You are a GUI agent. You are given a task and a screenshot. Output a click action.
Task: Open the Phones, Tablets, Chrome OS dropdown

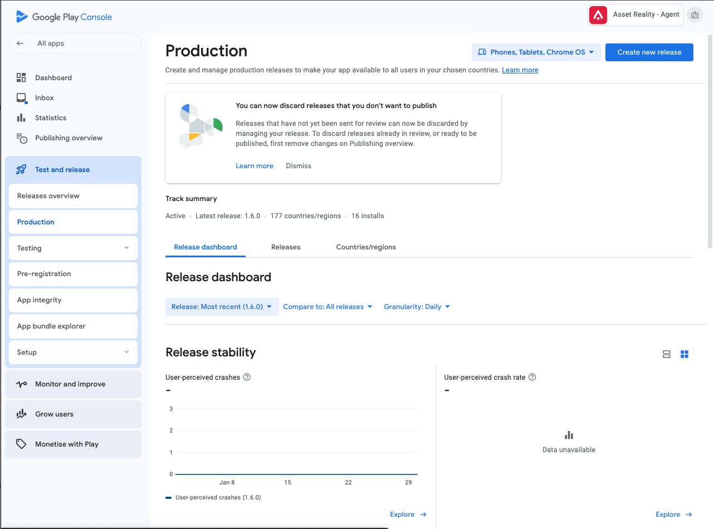536,52
